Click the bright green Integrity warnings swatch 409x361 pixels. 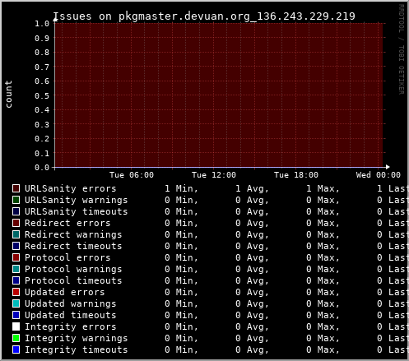[x=16, y=338]
